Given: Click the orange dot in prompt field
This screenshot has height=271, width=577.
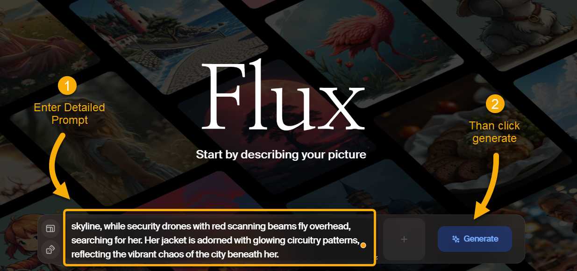Looking at the screenshot, I should [x=363, y=245].
